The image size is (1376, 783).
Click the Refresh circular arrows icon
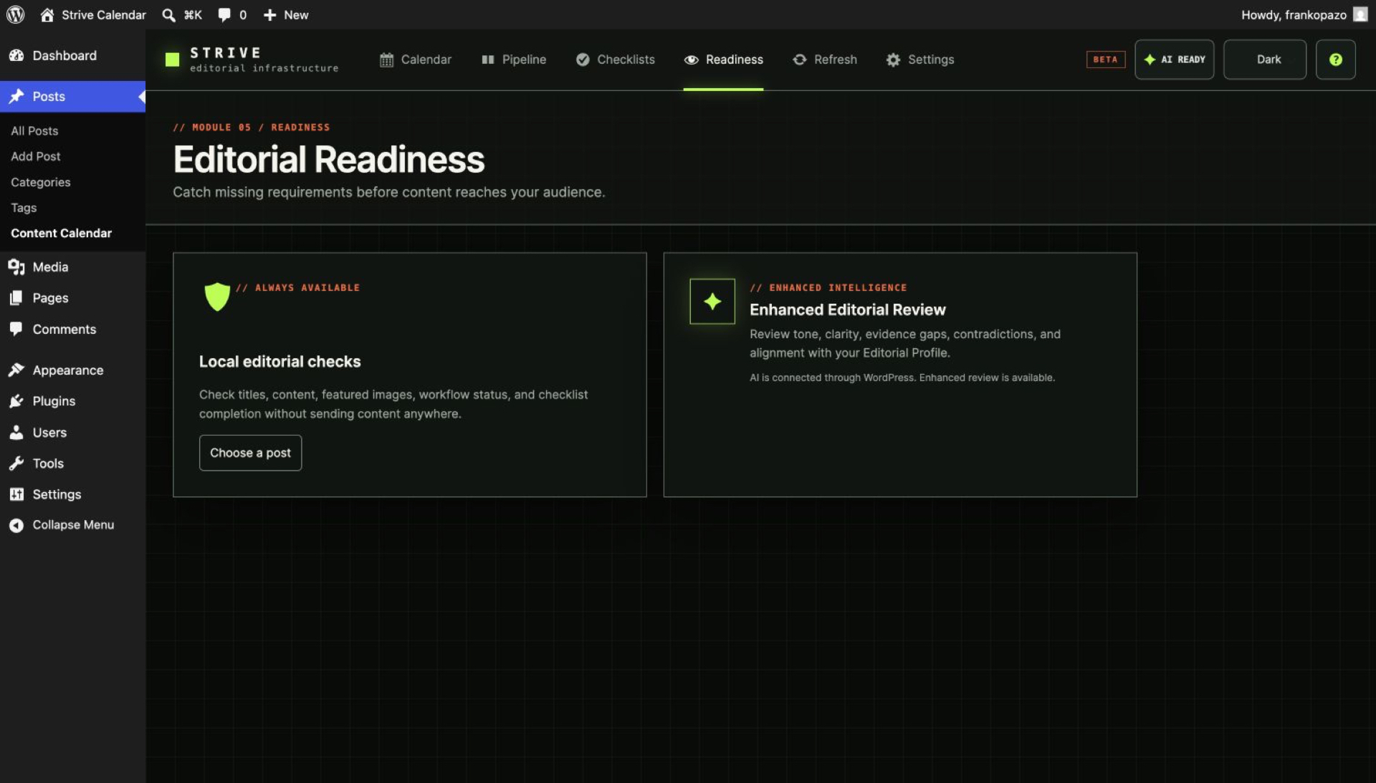click(x=800, y=59)
